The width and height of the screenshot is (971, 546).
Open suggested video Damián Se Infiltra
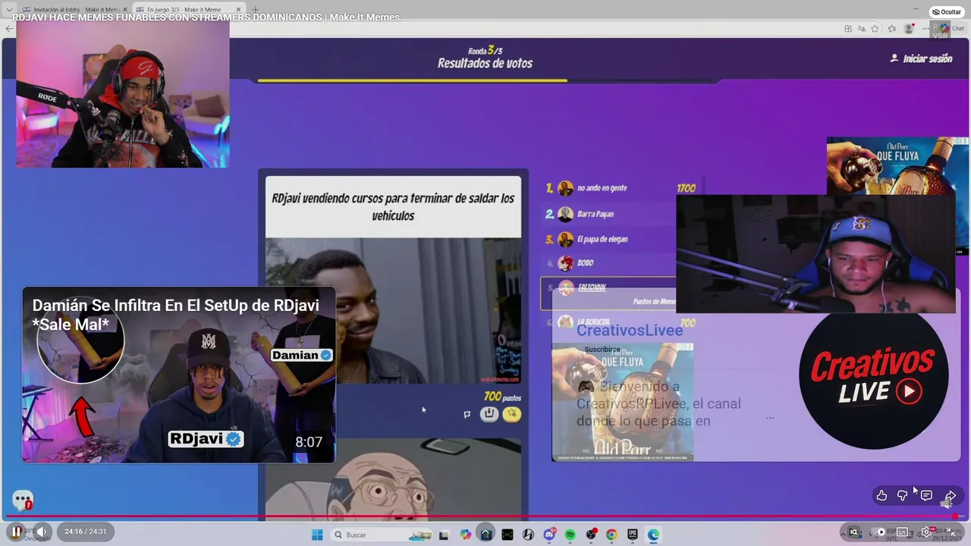coord(178,375)
